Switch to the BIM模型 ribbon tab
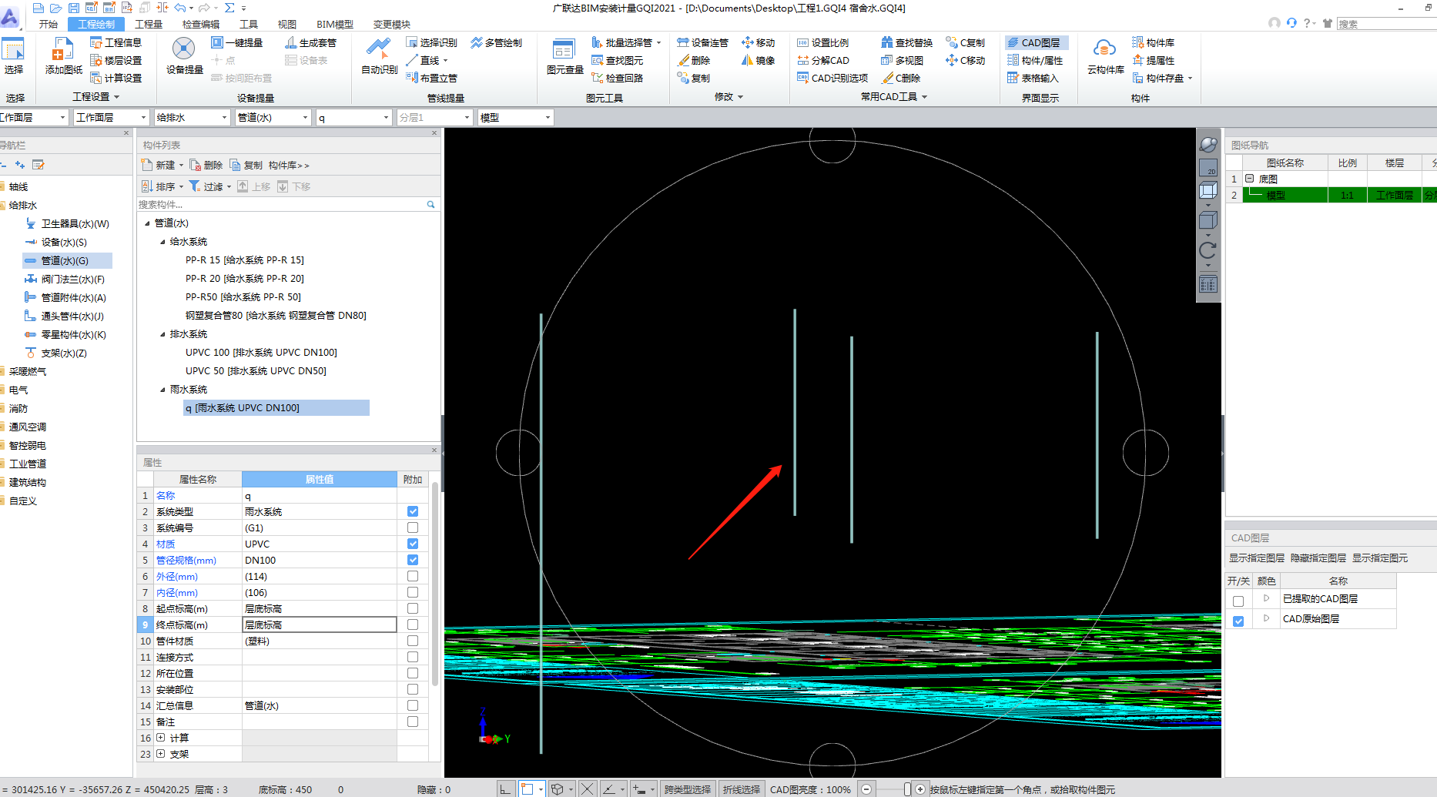The width and height of the screenshot is (1437, 797). tap(335, 24)
